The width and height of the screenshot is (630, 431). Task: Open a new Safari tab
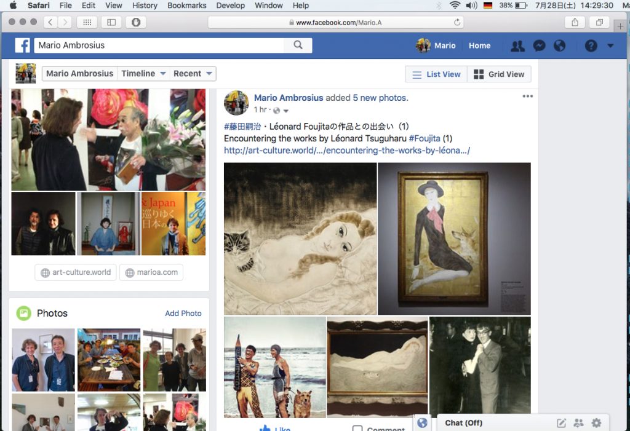[x=620, y=26]
